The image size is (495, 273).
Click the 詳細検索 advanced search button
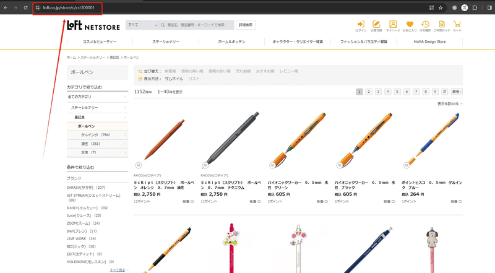pyautogui.click(x=246, y=25)
